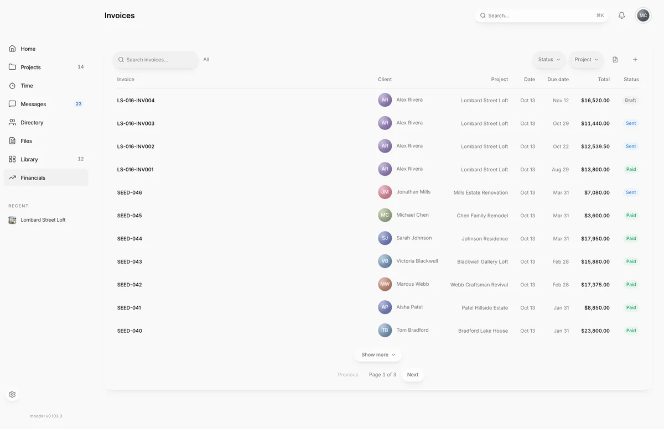Open the Financials trend icon

click(12, 177)
